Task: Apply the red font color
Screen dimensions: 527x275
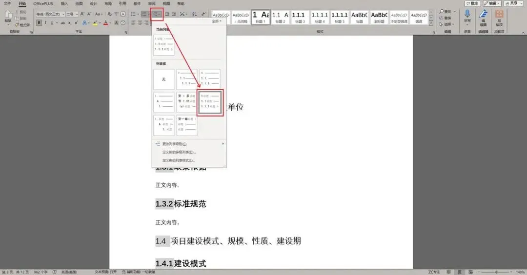Action: (x=105, y=23)
